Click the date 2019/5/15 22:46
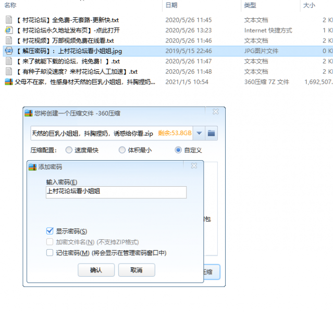 (x=189, y=51)
